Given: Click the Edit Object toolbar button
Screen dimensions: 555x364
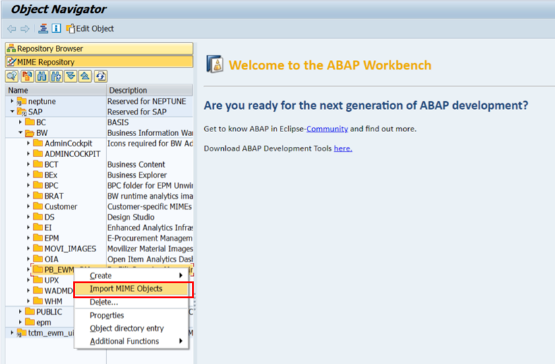Looking at the screenshot, I should [x=90, y=28].
